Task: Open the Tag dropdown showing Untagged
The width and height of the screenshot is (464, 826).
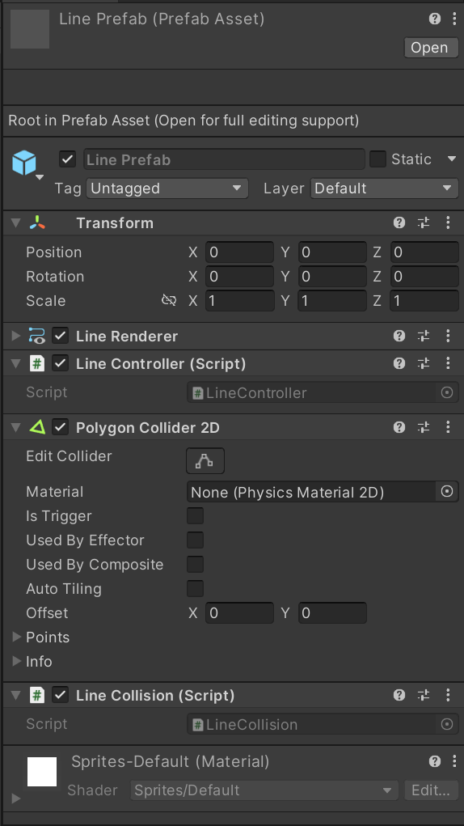Action: coord(167,188)
